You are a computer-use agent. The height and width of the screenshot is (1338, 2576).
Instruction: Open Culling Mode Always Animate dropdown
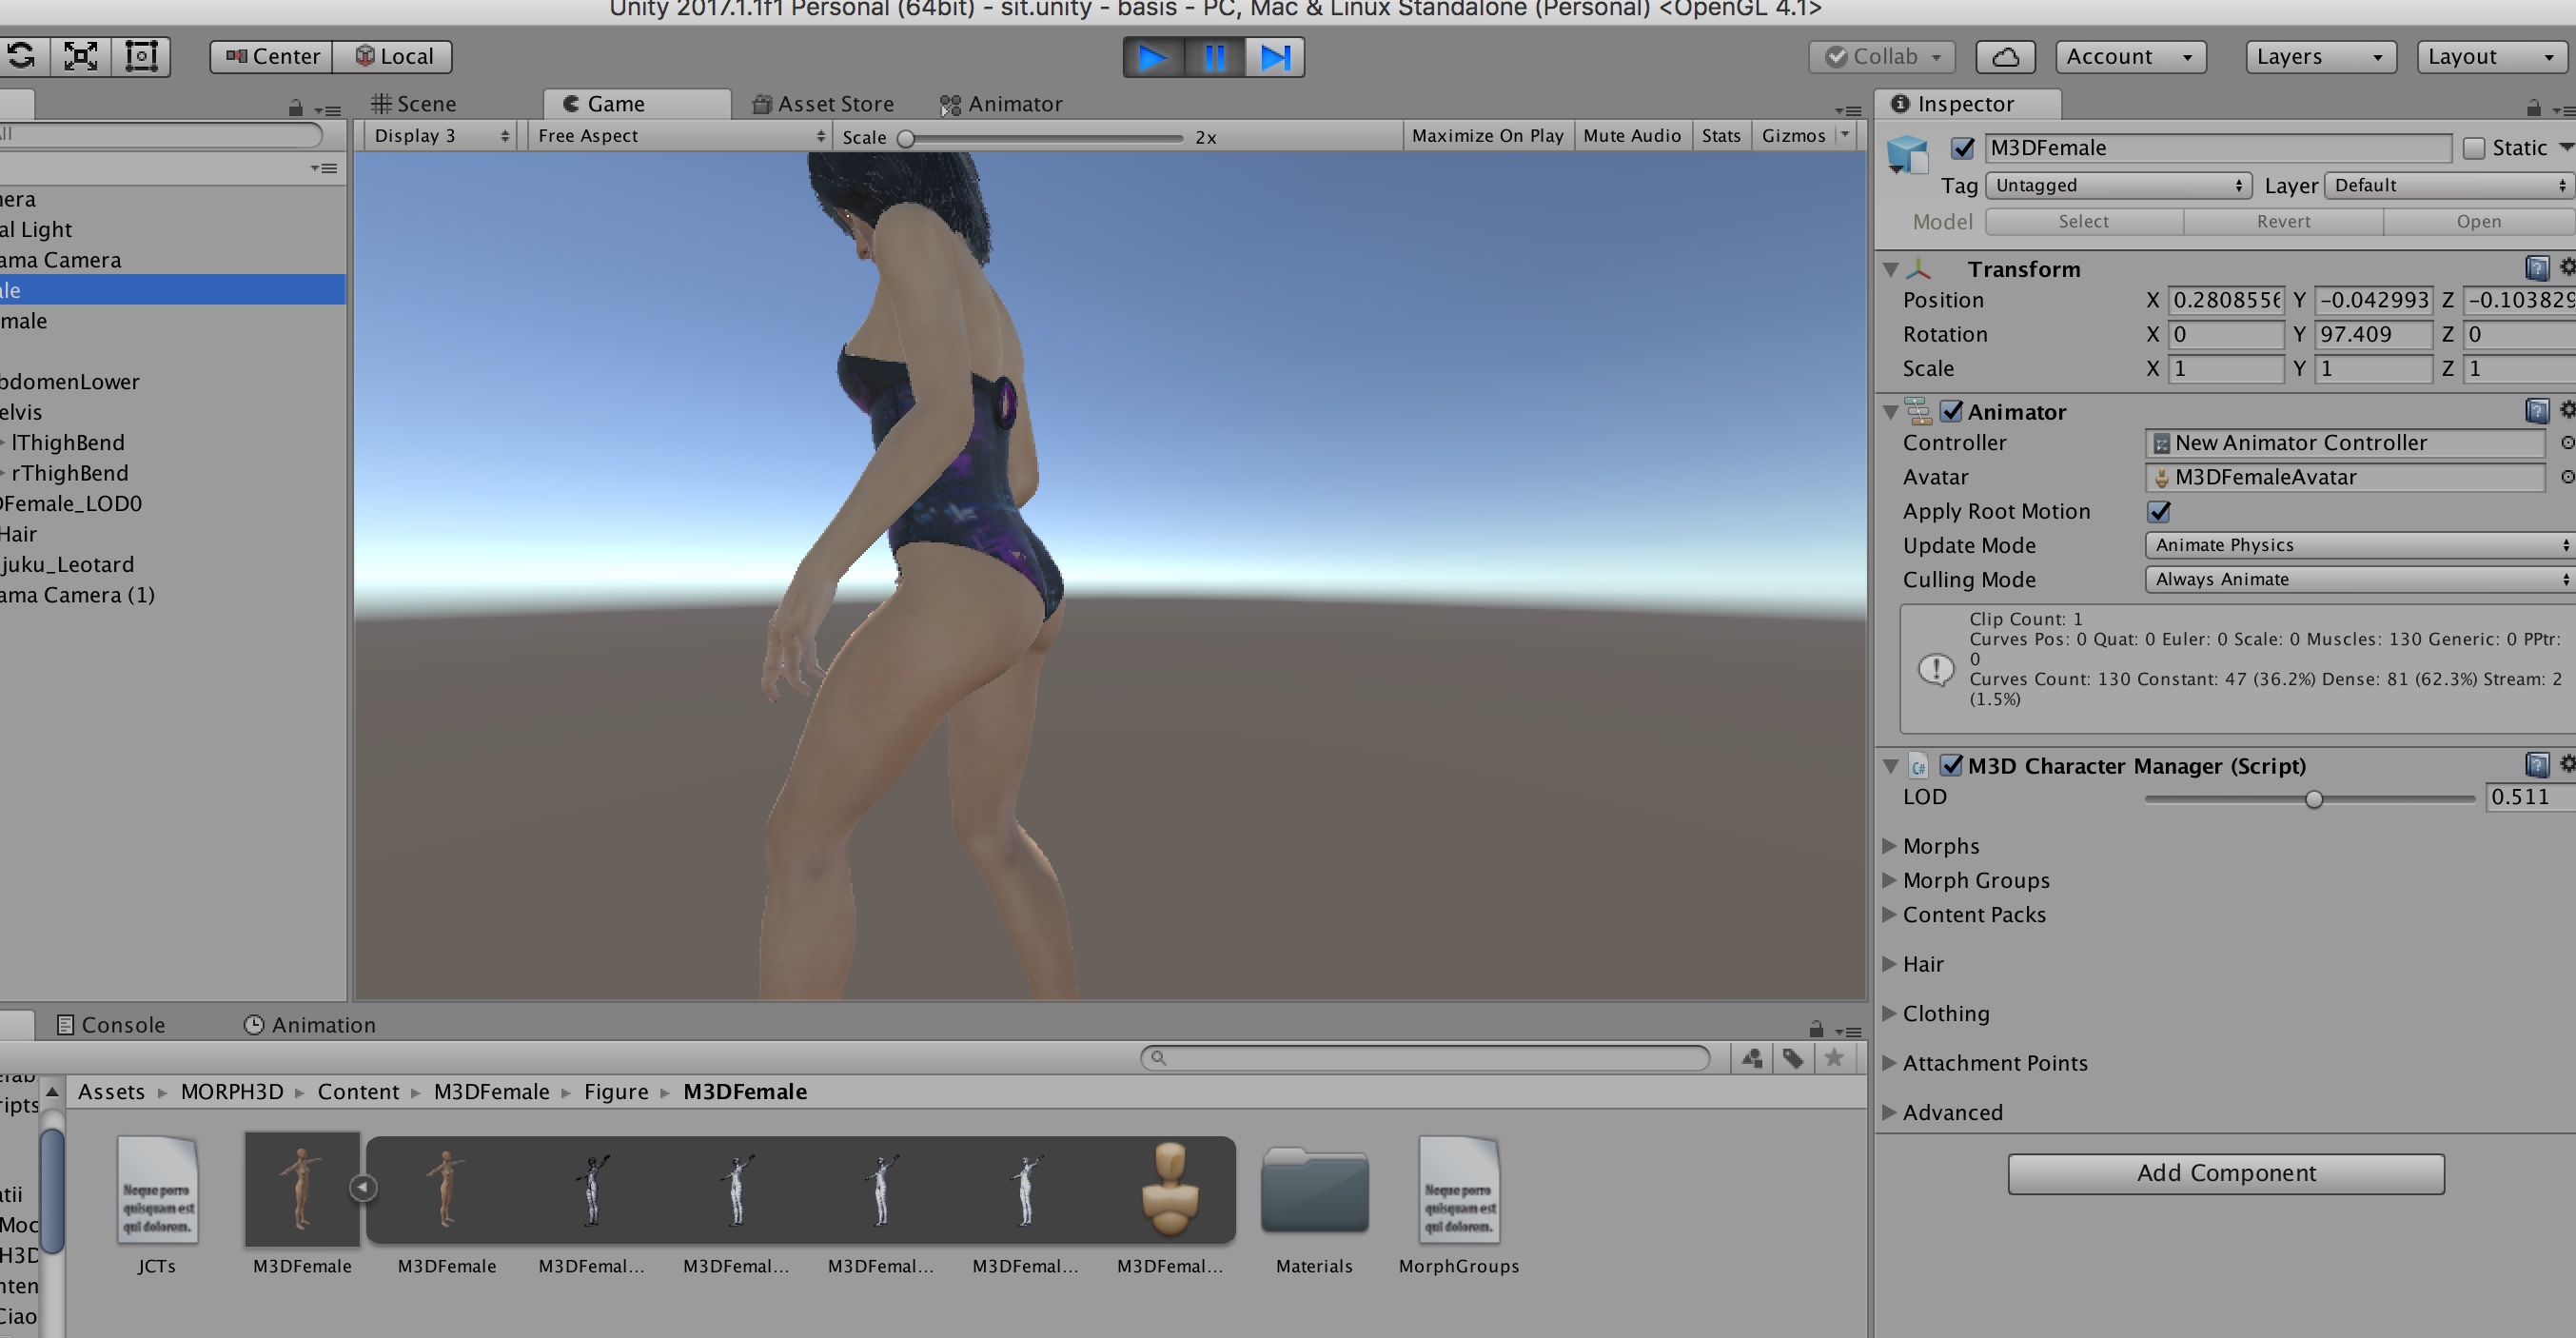pyautogui.click(x=2360, y=579)
